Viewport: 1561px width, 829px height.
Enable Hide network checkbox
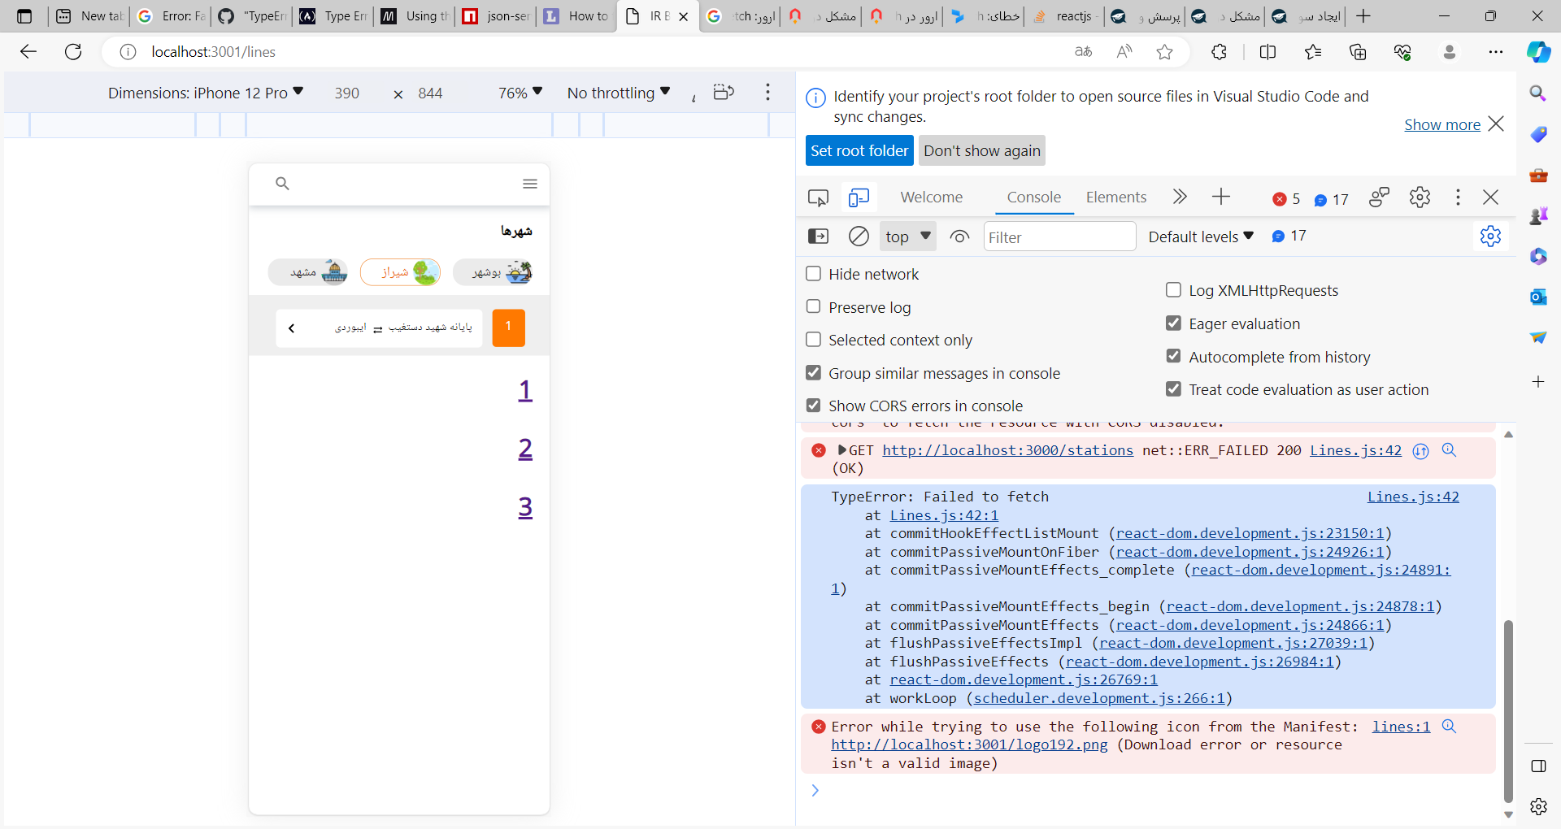(813, 274)
